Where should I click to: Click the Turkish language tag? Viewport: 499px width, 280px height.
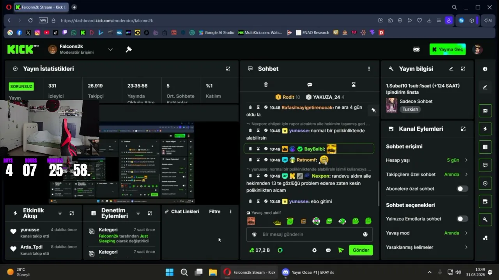point(410,109)
